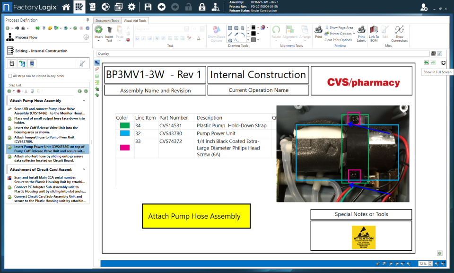
Task: Click the FactoryLogix home icon
Action: tap(66, 7)
